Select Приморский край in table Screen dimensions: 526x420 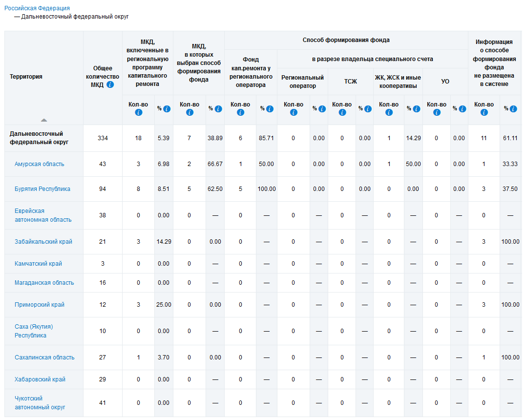click(40, 305)
